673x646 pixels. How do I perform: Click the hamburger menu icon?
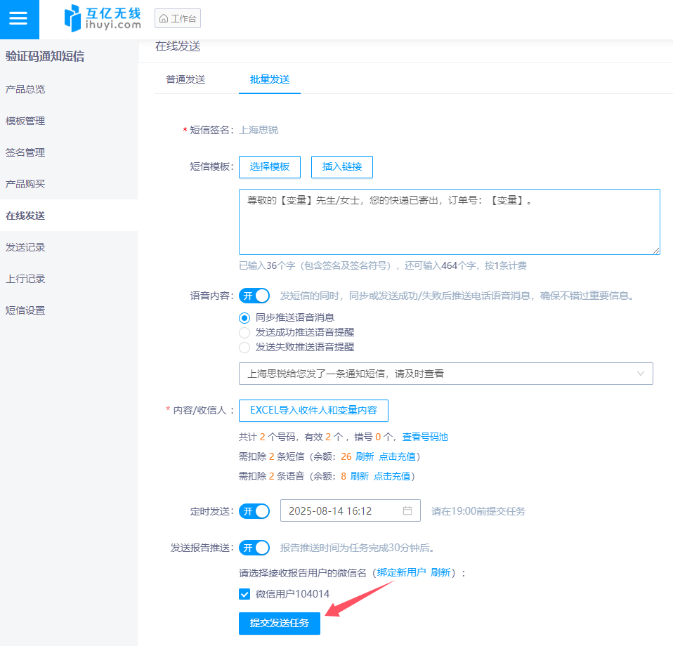19,19
